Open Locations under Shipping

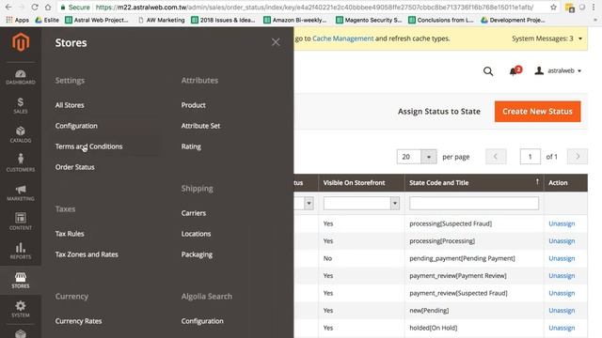pos(197,234)
